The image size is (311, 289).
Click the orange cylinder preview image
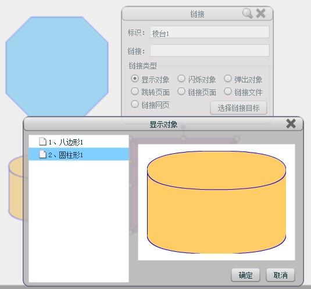[x=216, y=202]
